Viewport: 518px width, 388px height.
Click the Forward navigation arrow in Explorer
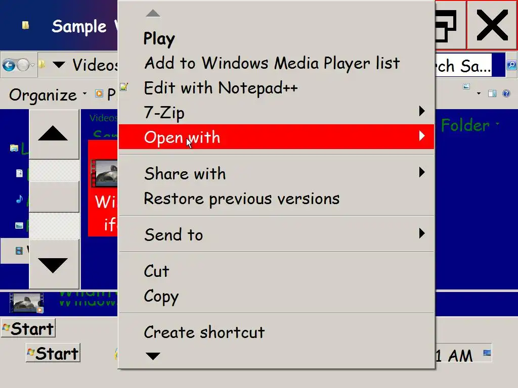23,65
